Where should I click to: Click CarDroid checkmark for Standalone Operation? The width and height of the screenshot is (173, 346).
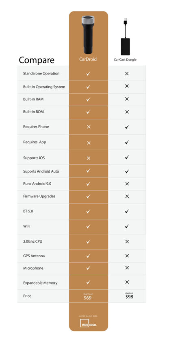[x=88, y=74]
